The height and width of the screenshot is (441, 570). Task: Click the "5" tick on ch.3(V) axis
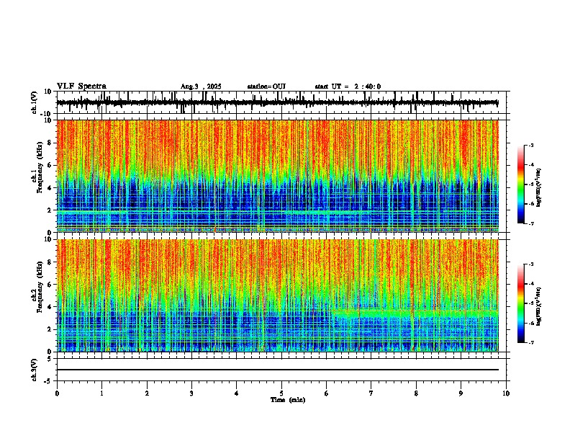pos(50,358)
